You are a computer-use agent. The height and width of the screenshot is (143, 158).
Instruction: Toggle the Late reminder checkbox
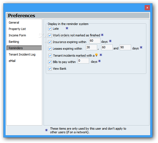point(50,29)
